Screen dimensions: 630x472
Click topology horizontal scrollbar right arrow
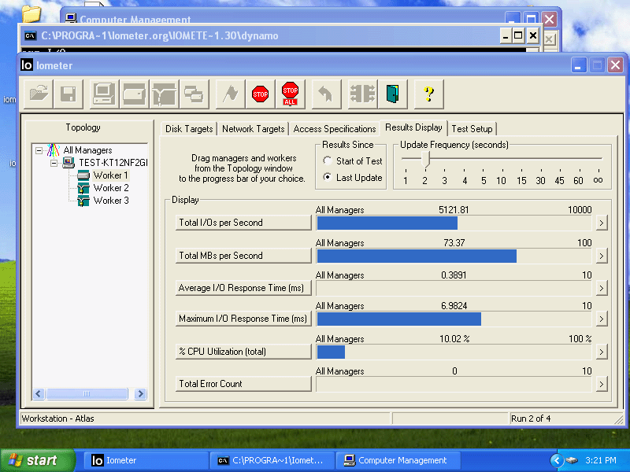(140, 394)
